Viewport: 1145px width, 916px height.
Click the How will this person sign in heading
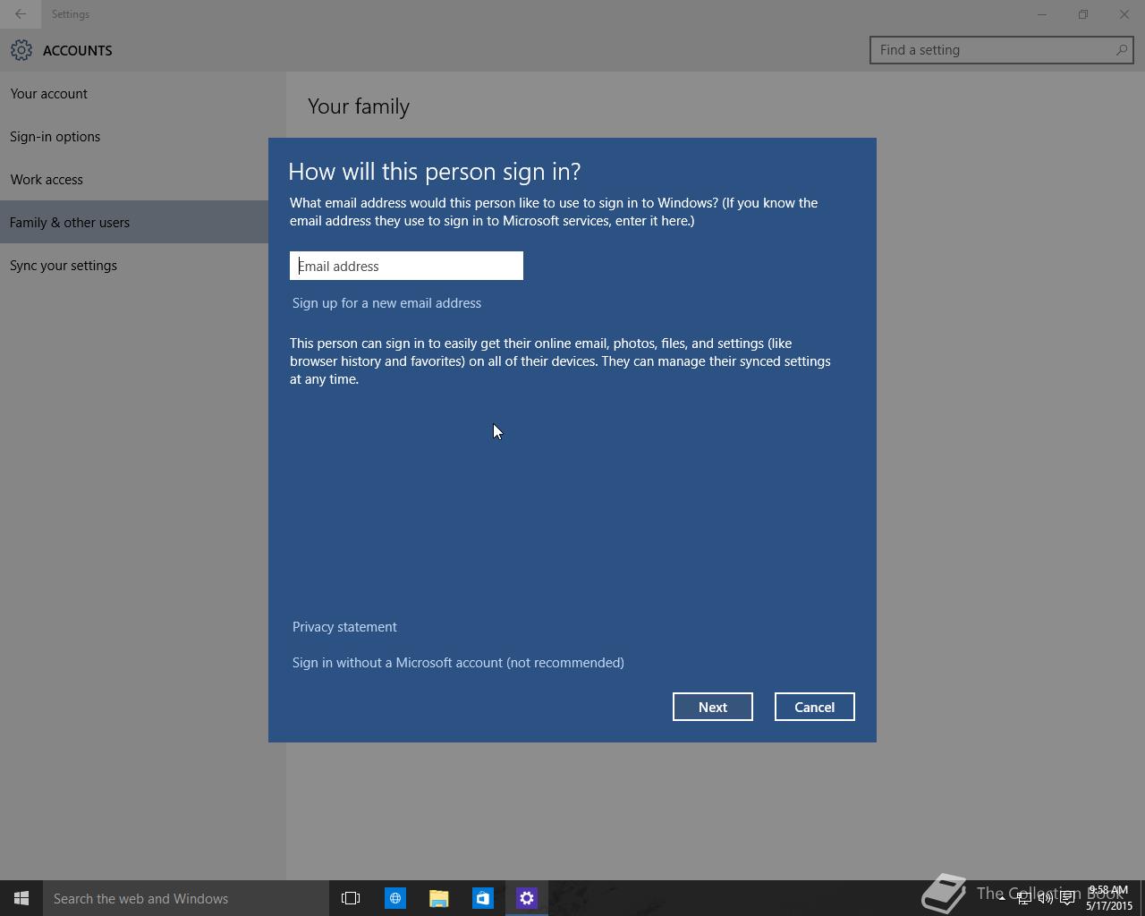(435, 171)
